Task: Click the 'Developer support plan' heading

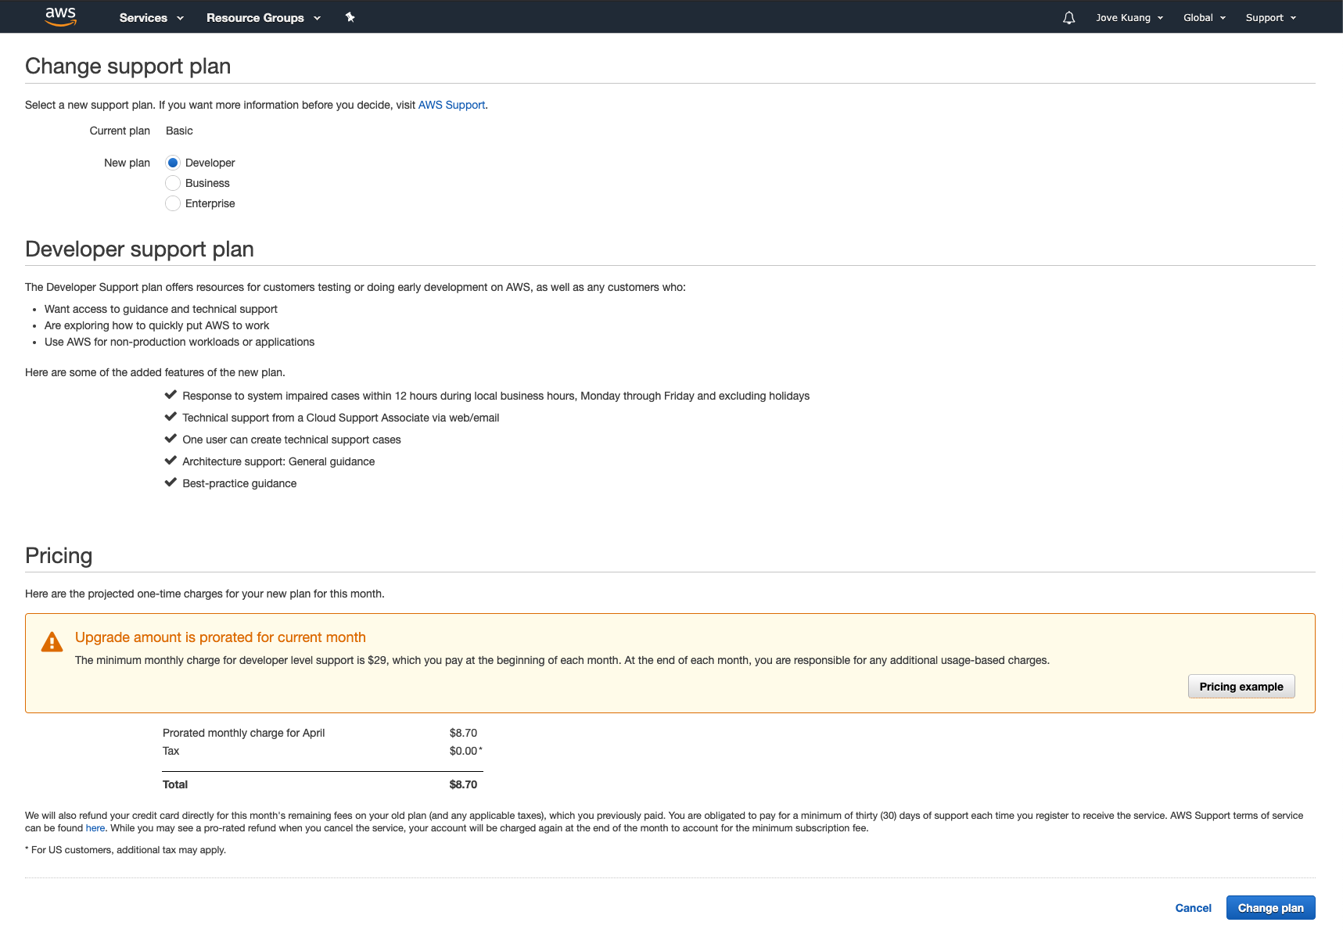Action: [x=139, y=249]
